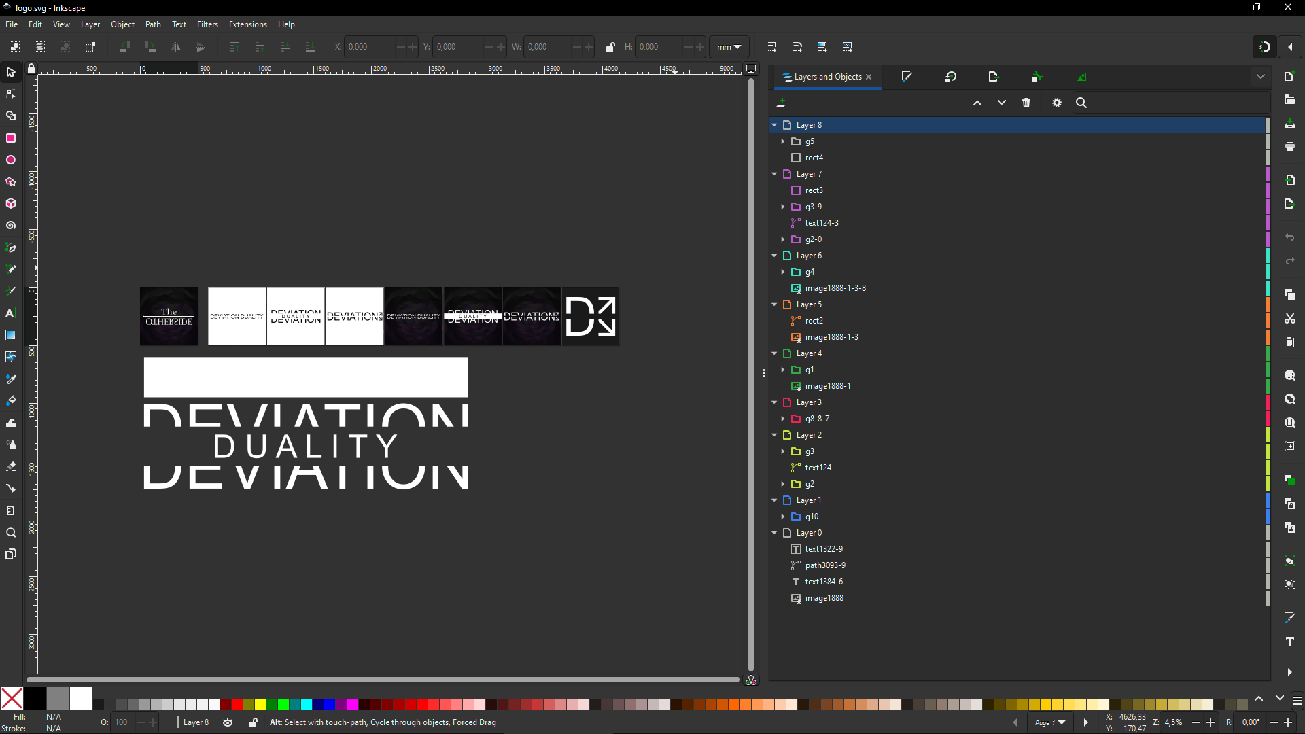Expand the g10 group

point(783,517)
